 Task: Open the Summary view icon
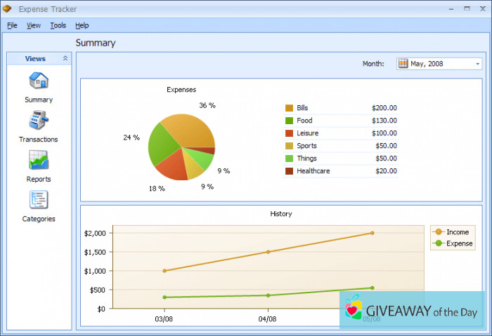[39, 81]
